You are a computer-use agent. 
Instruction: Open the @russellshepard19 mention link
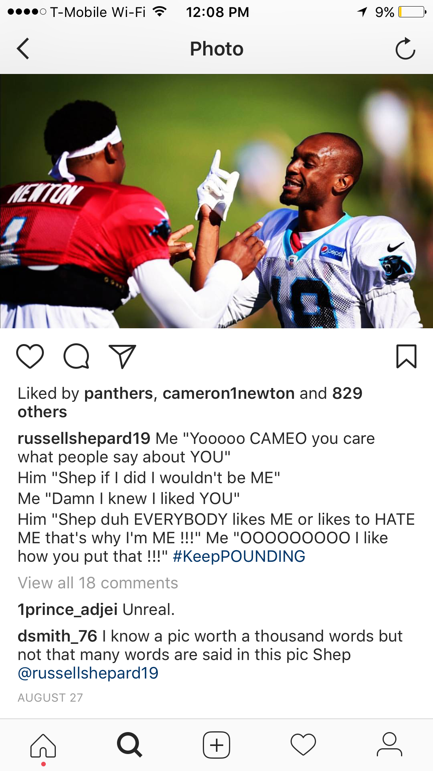pyautogui.click(x=88, y=673)
